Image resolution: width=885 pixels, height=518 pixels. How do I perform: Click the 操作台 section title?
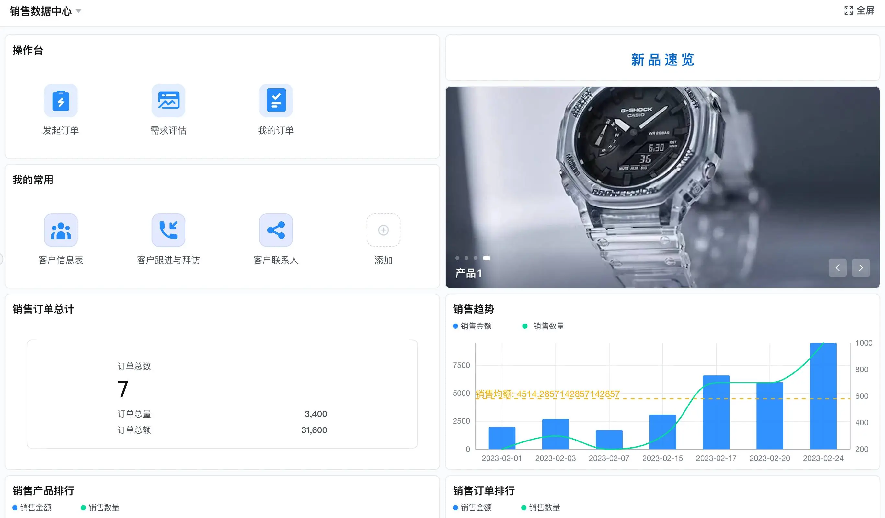click(28, 50)
